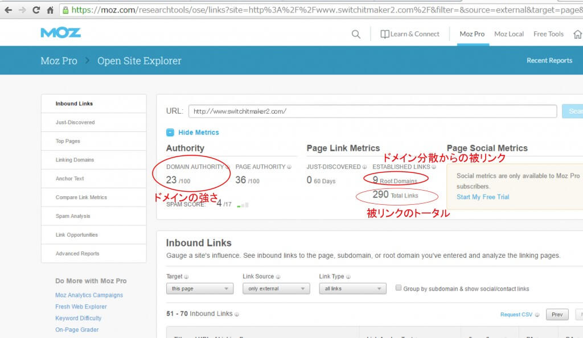Click the URL input field

(x=372, y=112)
